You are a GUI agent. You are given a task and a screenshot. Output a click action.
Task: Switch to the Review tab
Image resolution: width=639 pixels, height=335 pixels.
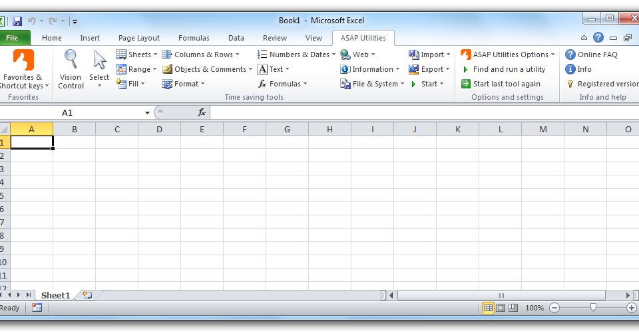(275, 38)
